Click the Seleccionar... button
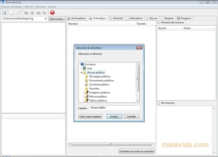This screenshot has height=157, width=218. (x=57, y=19)
